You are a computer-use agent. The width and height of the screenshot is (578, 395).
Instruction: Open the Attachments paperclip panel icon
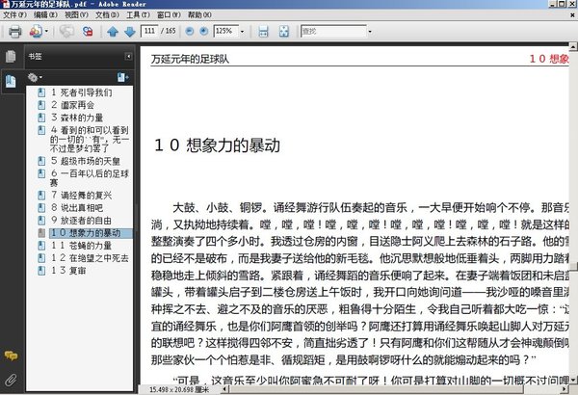(x=11, y=380)
